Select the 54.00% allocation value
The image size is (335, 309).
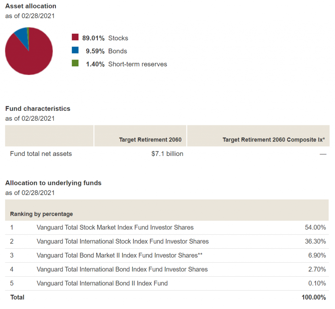(x=315, y=228)
